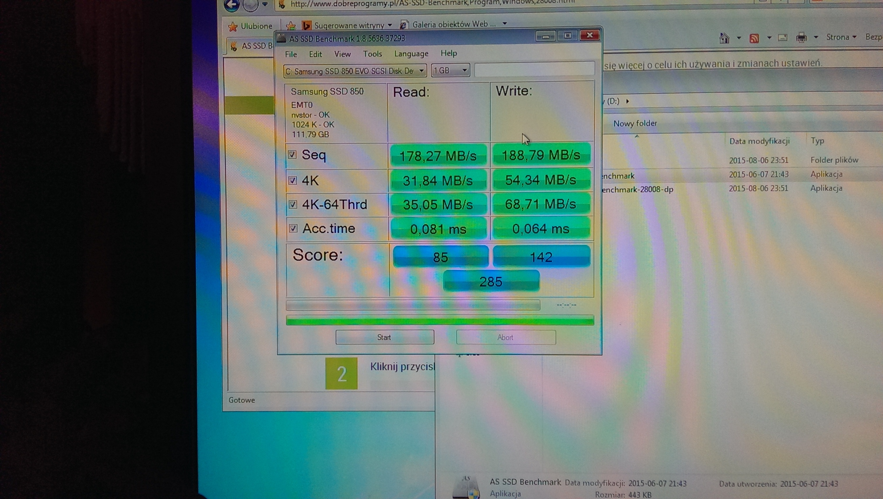Screen dimensions: 883x499
Task: Click the Bing icon of Sugerowane witryny
Action: 306,25
